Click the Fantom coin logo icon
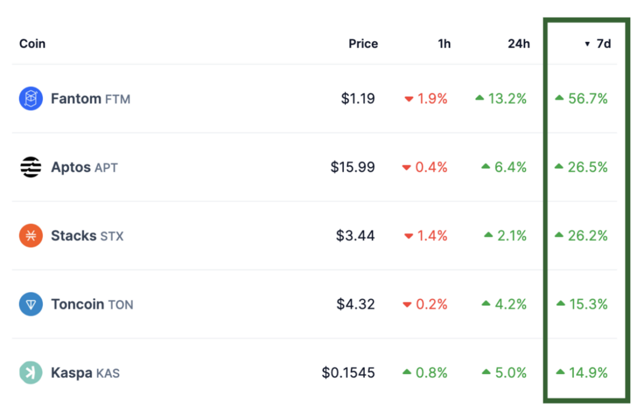The height and width of the screenshot is (417, 644). coord(31,99)
